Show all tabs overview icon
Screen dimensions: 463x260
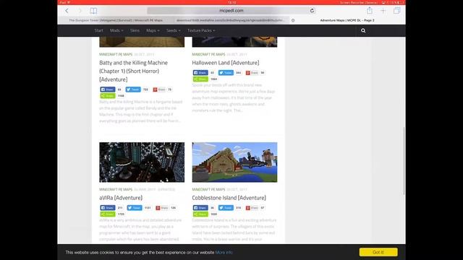click(396, 11)
